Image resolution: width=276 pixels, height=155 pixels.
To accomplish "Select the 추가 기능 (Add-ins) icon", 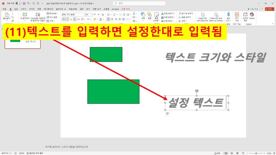I will tap(237, 16).
